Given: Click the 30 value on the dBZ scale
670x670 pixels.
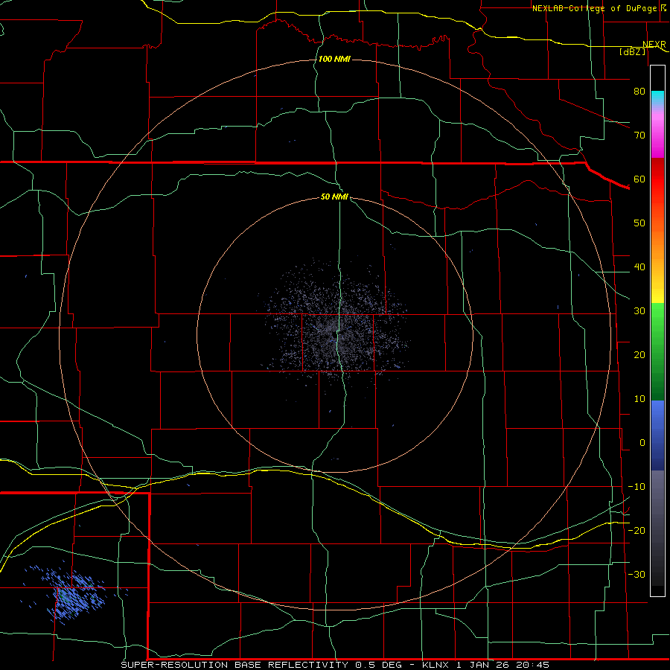Looking at the screenshot, I should (639, 310).
